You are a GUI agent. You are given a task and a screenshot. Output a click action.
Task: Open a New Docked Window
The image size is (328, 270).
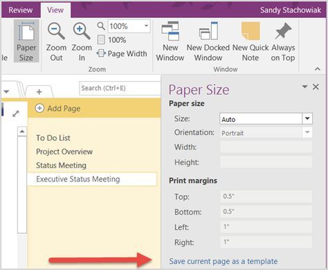coord(208,42)
